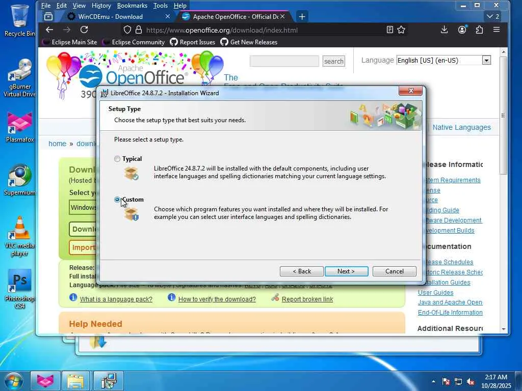Open Report Issues bookmark

(x=192, y=42)
